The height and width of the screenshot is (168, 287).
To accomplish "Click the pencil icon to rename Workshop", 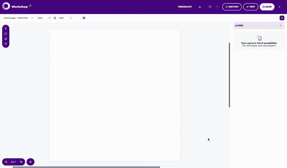I will pyautogui.click(x=30, y=6).
